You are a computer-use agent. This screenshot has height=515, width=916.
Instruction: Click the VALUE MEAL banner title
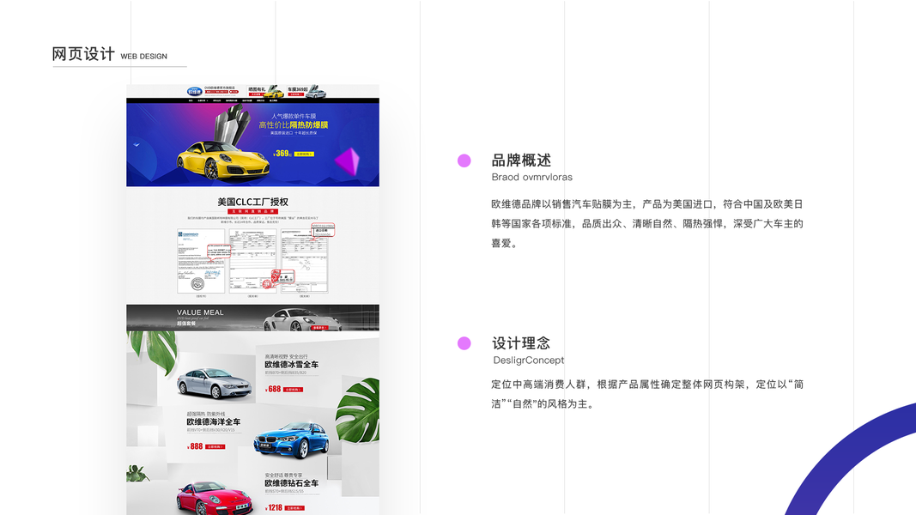pyautogui.click(x=200, y=312)
